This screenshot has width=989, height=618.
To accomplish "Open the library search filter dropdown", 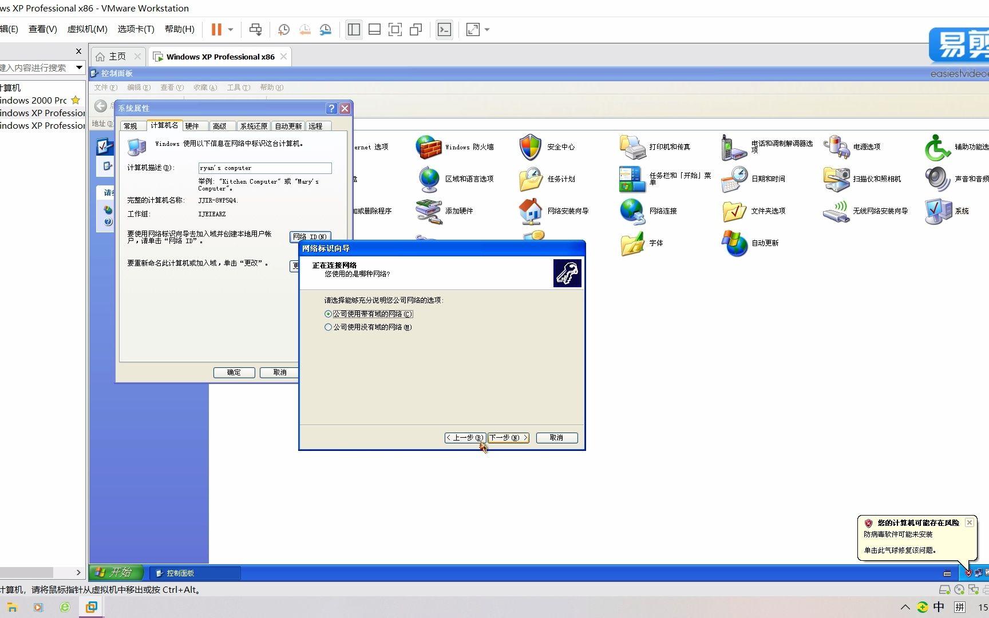I will tap(79, 68).
